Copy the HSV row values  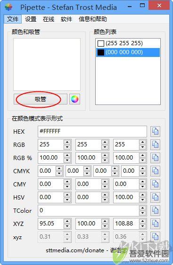coord(155,197)
